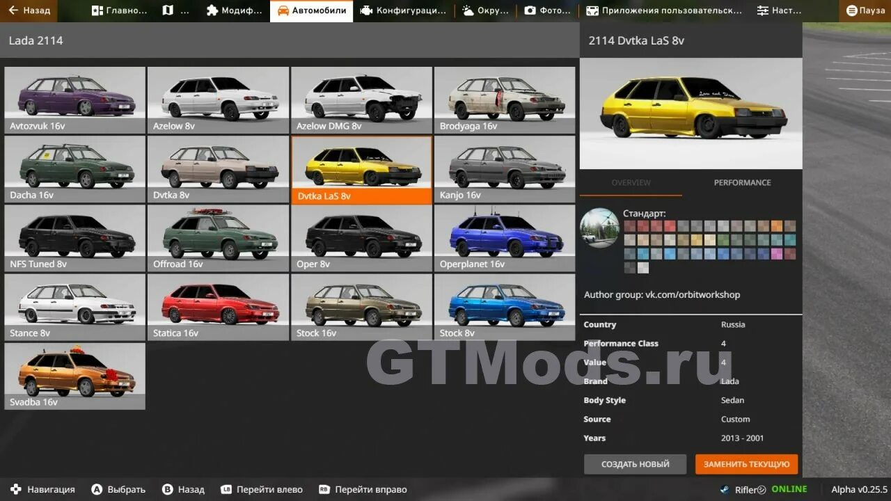Open the Окру... environment menu item
The image size is (891, 501).
tap(485, 10)
